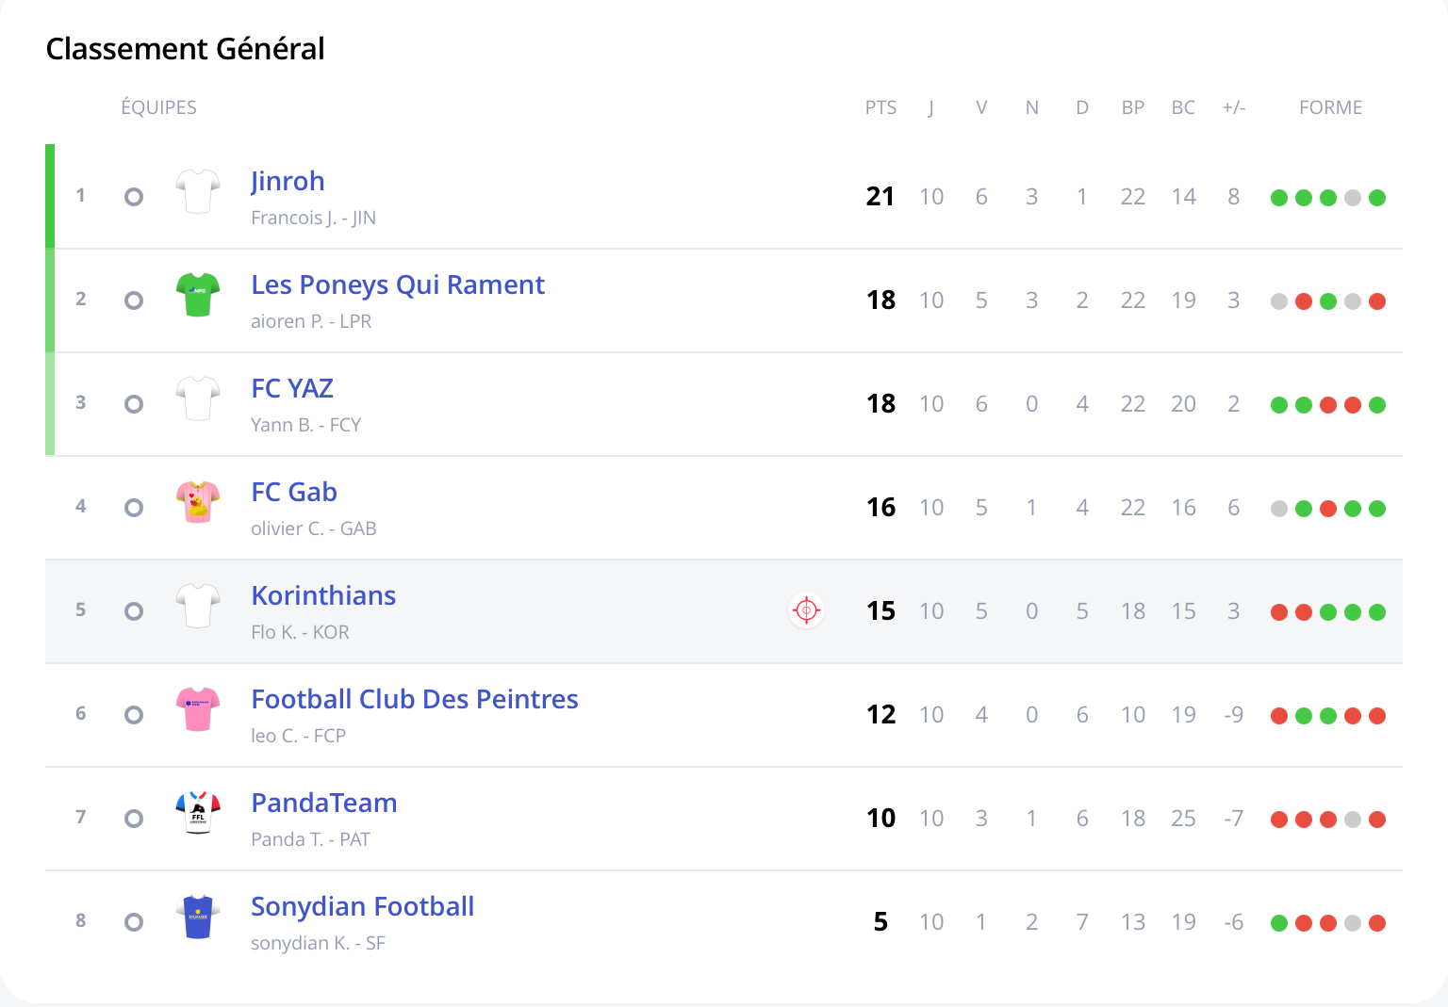Open the Les Poneys Qui Rament team page
This screenshot has width=1448, height=1007.
click(397, 284)
